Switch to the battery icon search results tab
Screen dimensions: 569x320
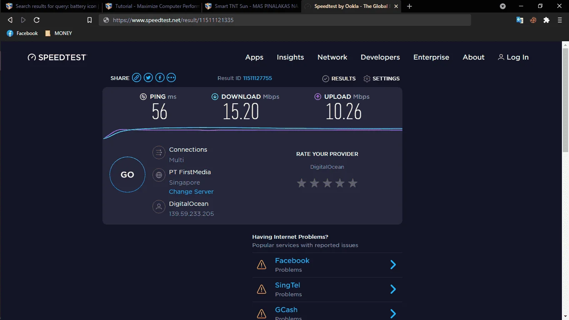tap(51, 6)
